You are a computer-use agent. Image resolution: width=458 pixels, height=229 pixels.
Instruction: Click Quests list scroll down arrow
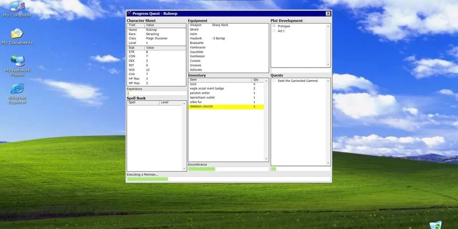[x=328, y=163]
